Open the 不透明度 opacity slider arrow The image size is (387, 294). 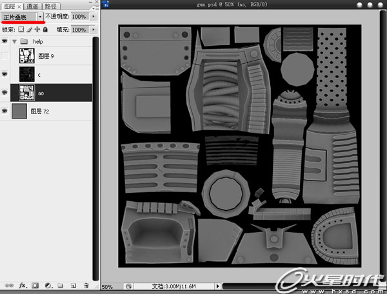point(94,16)
